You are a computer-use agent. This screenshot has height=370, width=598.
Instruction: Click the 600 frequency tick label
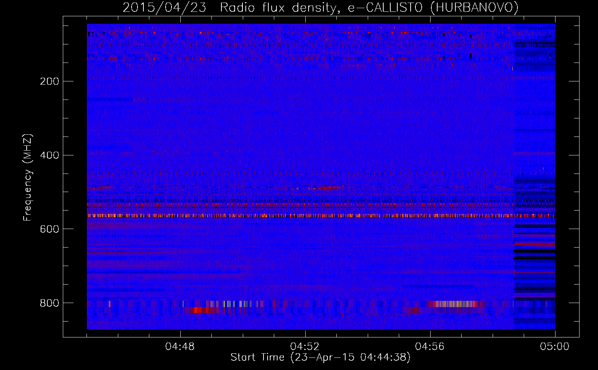[50, 229]
